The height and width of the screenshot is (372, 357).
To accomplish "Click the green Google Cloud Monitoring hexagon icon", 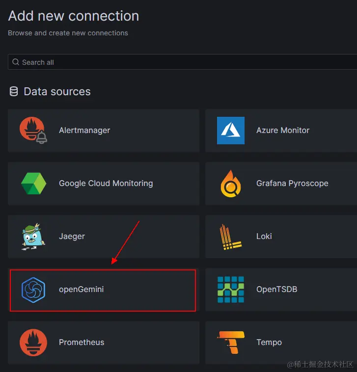I will pyautogui.click(x=33, y=184).
